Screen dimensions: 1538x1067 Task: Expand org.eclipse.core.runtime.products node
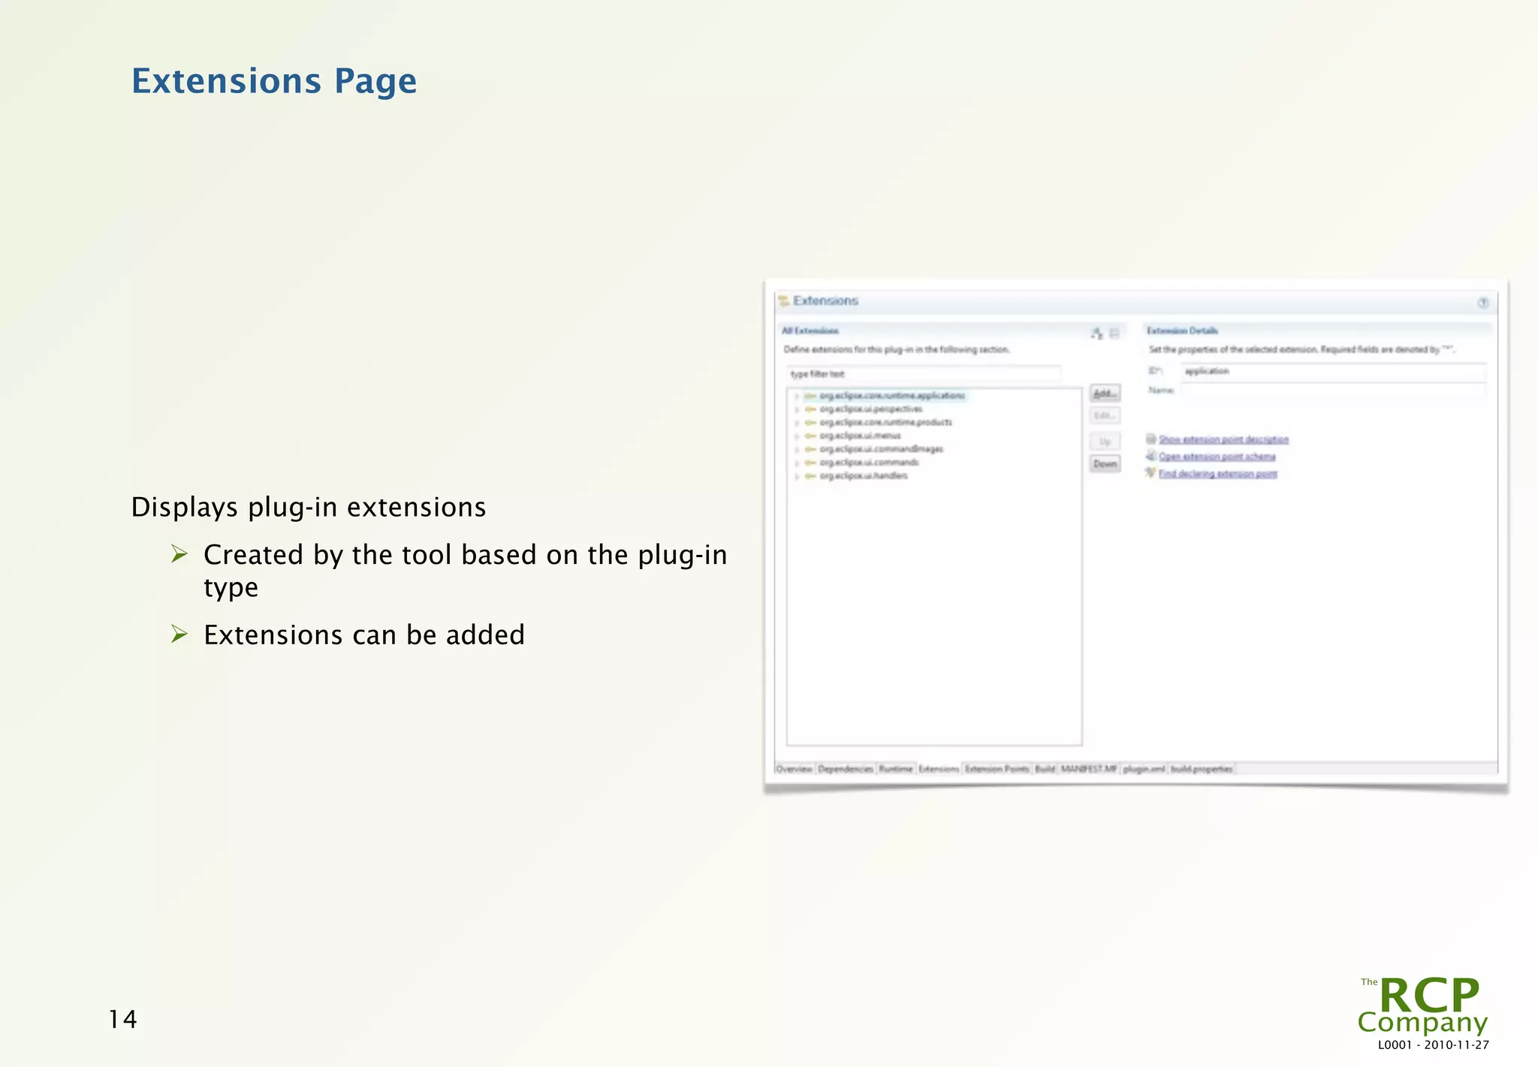[797, 423]
